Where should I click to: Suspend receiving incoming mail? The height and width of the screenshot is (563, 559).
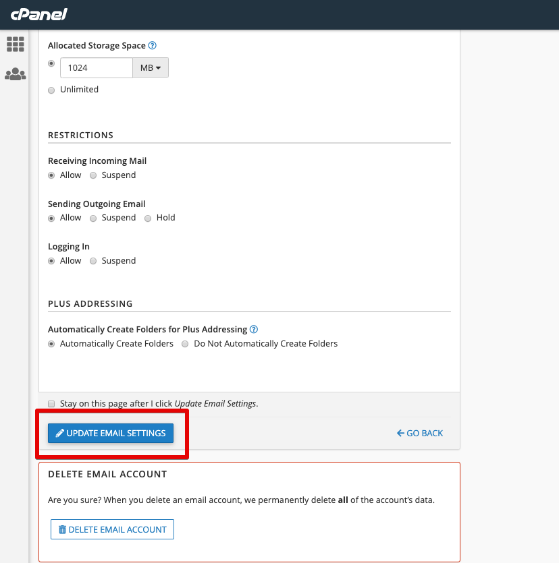[x=92, y=175]
